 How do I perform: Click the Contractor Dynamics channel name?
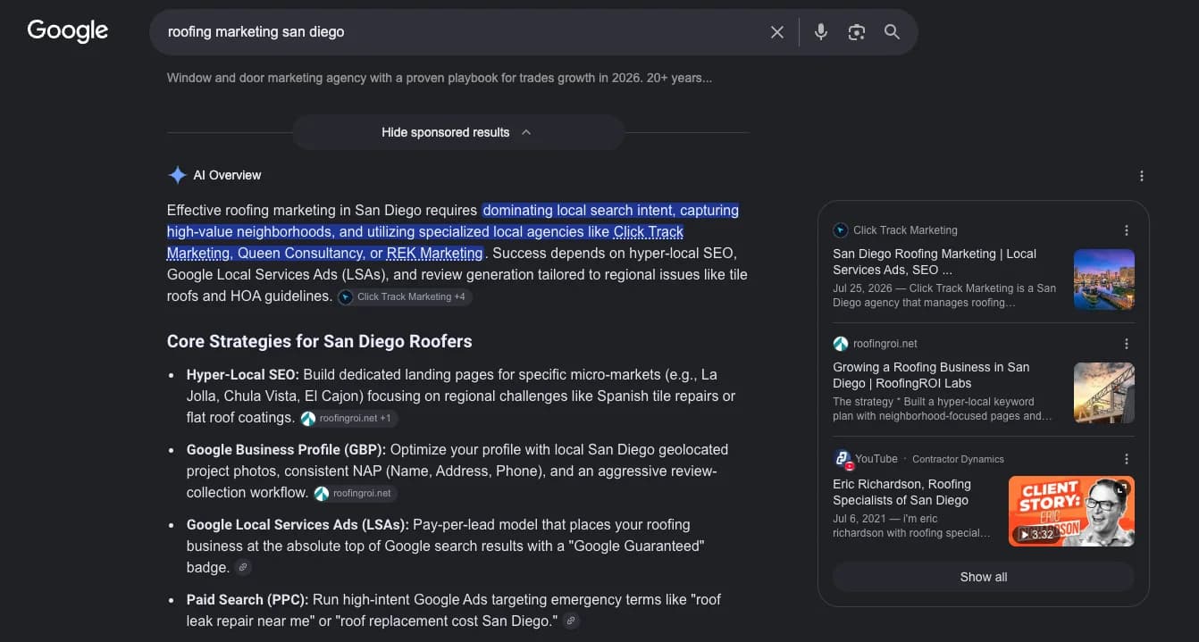point(958,459)
